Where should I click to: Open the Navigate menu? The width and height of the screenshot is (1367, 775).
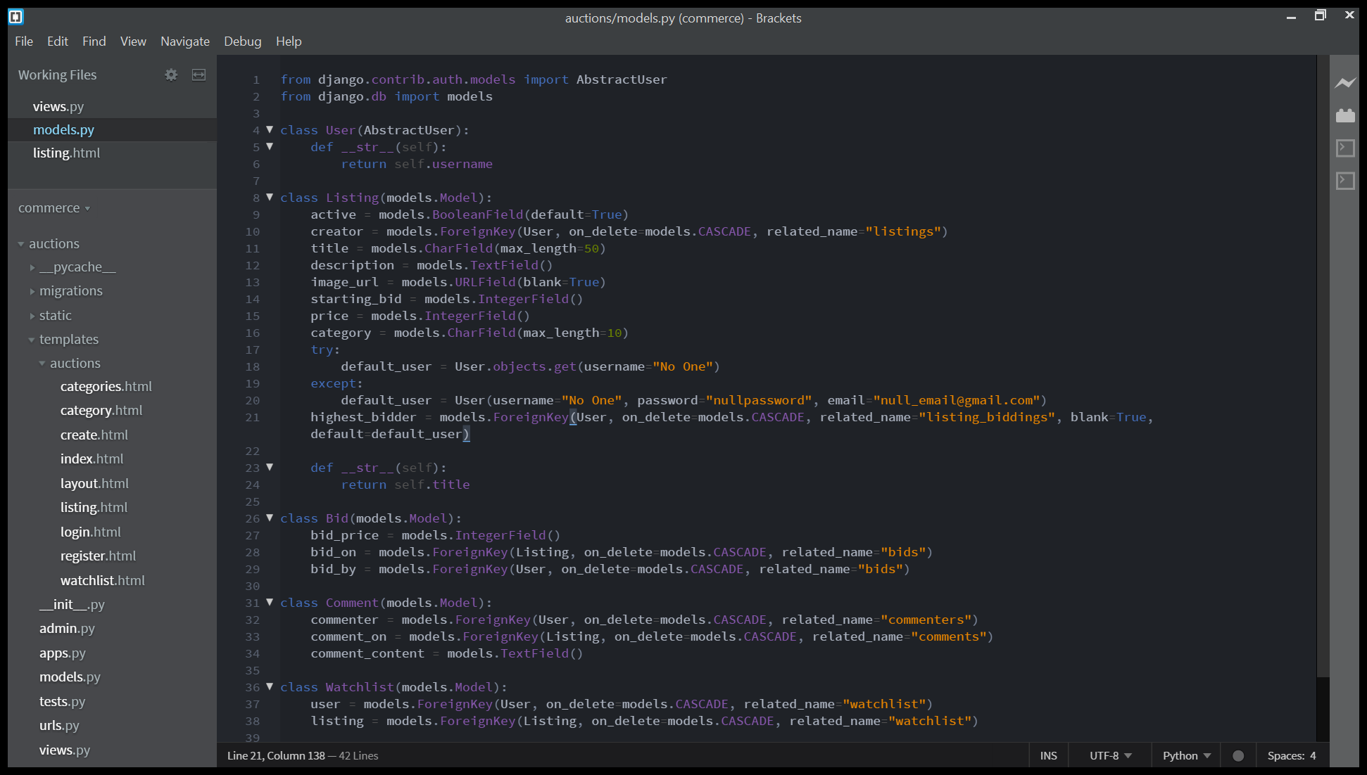184,41
